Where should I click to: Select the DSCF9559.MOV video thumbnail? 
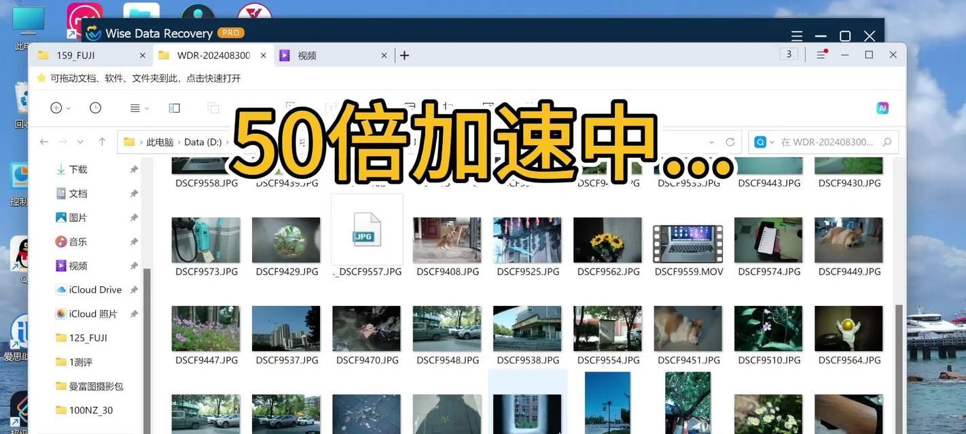pos(688,244)
